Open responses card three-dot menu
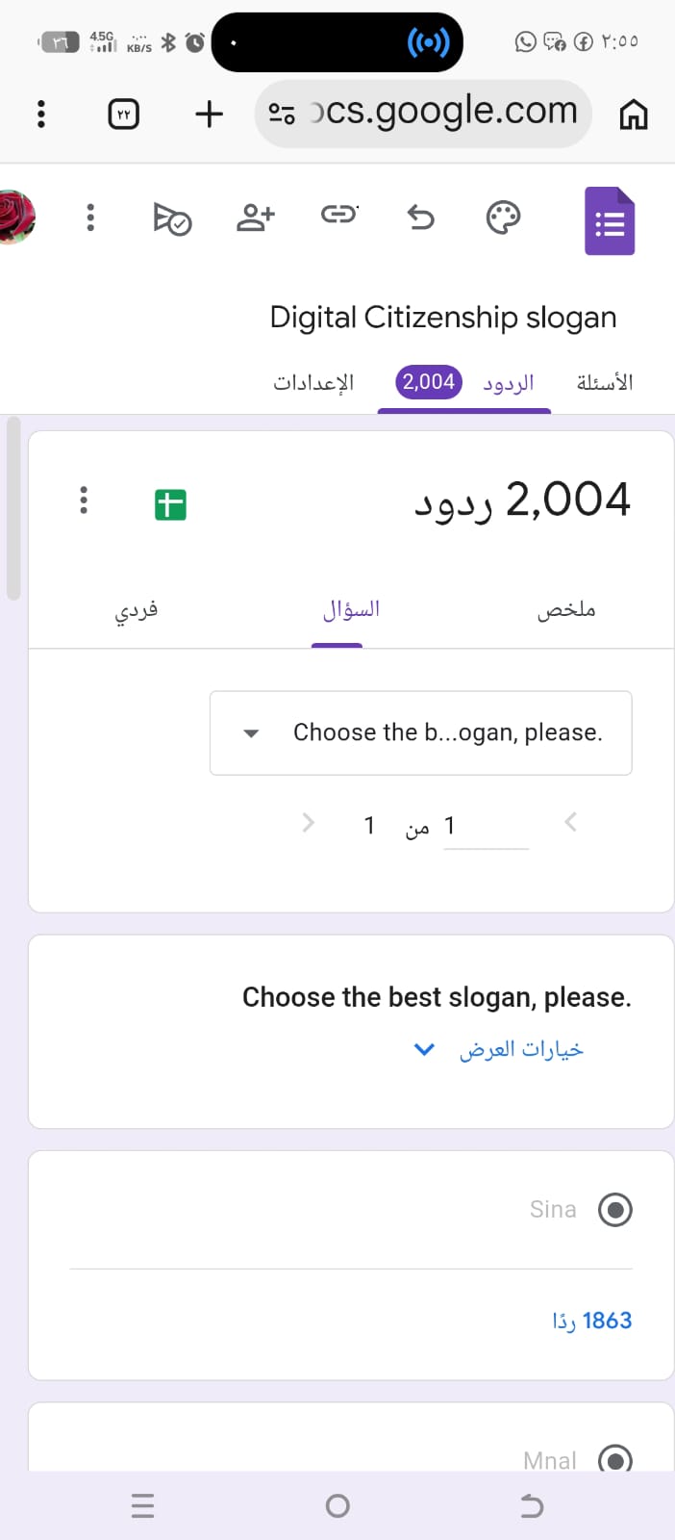This screenshot has width=675, height=1540. pos(84,500)
